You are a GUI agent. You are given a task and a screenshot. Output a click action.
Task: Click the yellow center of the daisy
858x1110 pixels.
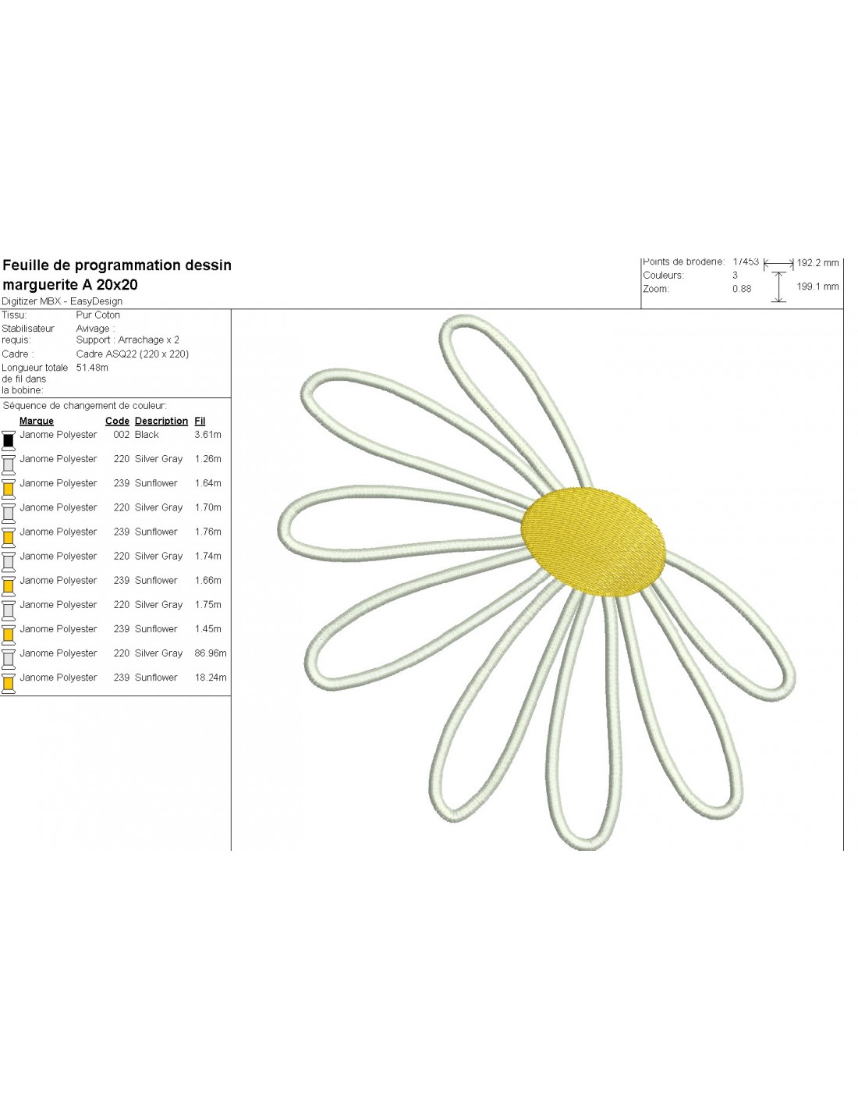click(594, 543)
